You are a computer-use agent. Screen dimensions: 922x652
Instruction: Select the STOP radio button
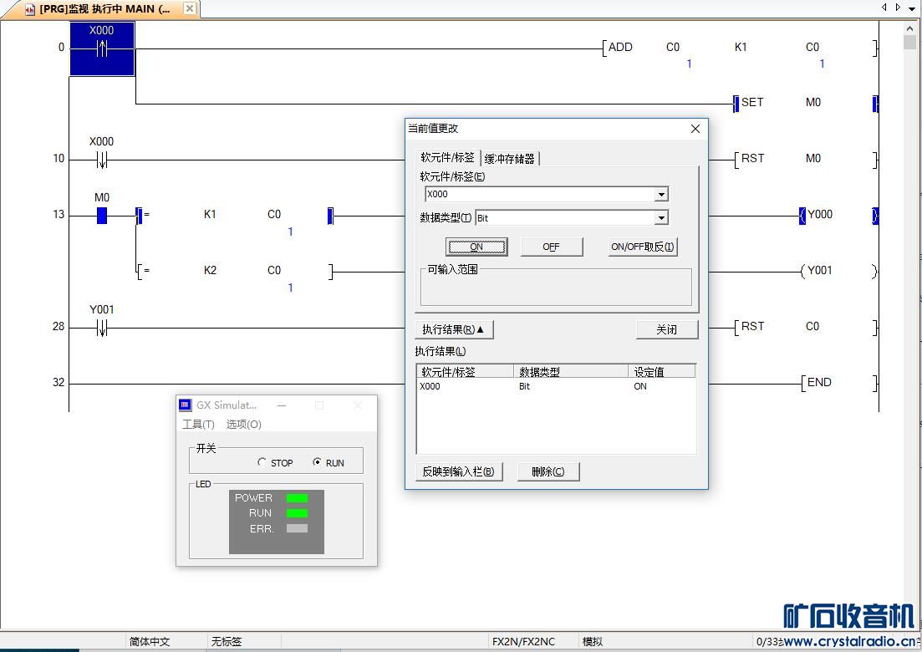pyautogui.click(x=262, y=462)
